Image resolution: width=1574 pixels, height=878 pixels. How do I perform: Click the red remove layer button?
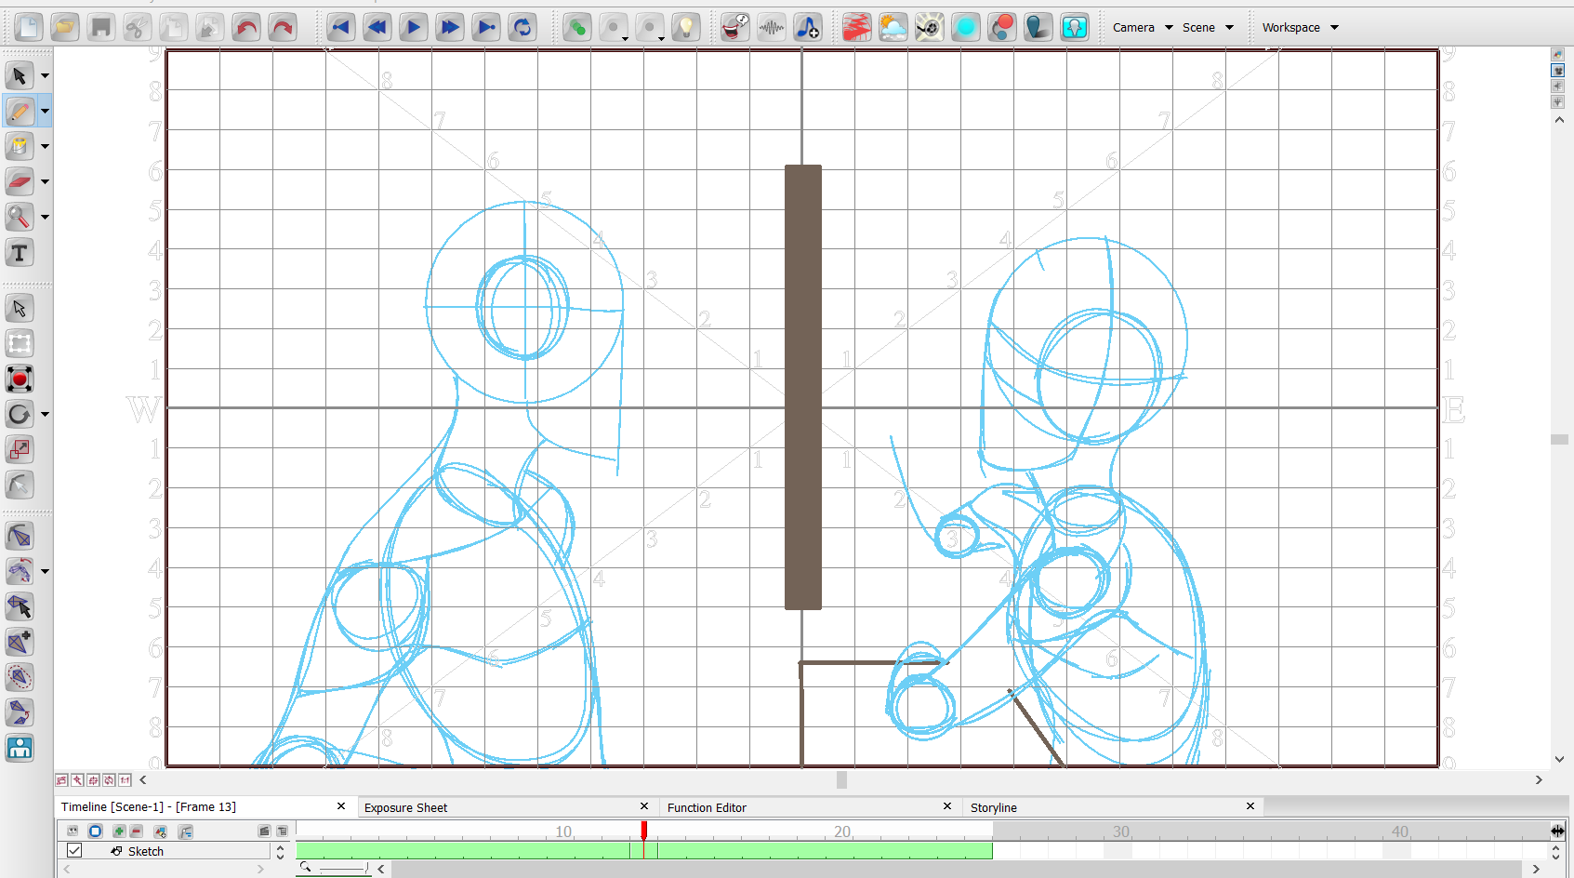[137, 831]
